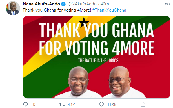Click the 4.1K retweet count
173x108 pixels.
71,105
